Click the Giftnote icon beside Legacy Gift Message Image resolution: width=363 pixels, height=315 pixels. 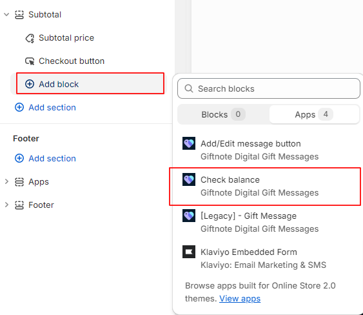click(x=189, y=216)
